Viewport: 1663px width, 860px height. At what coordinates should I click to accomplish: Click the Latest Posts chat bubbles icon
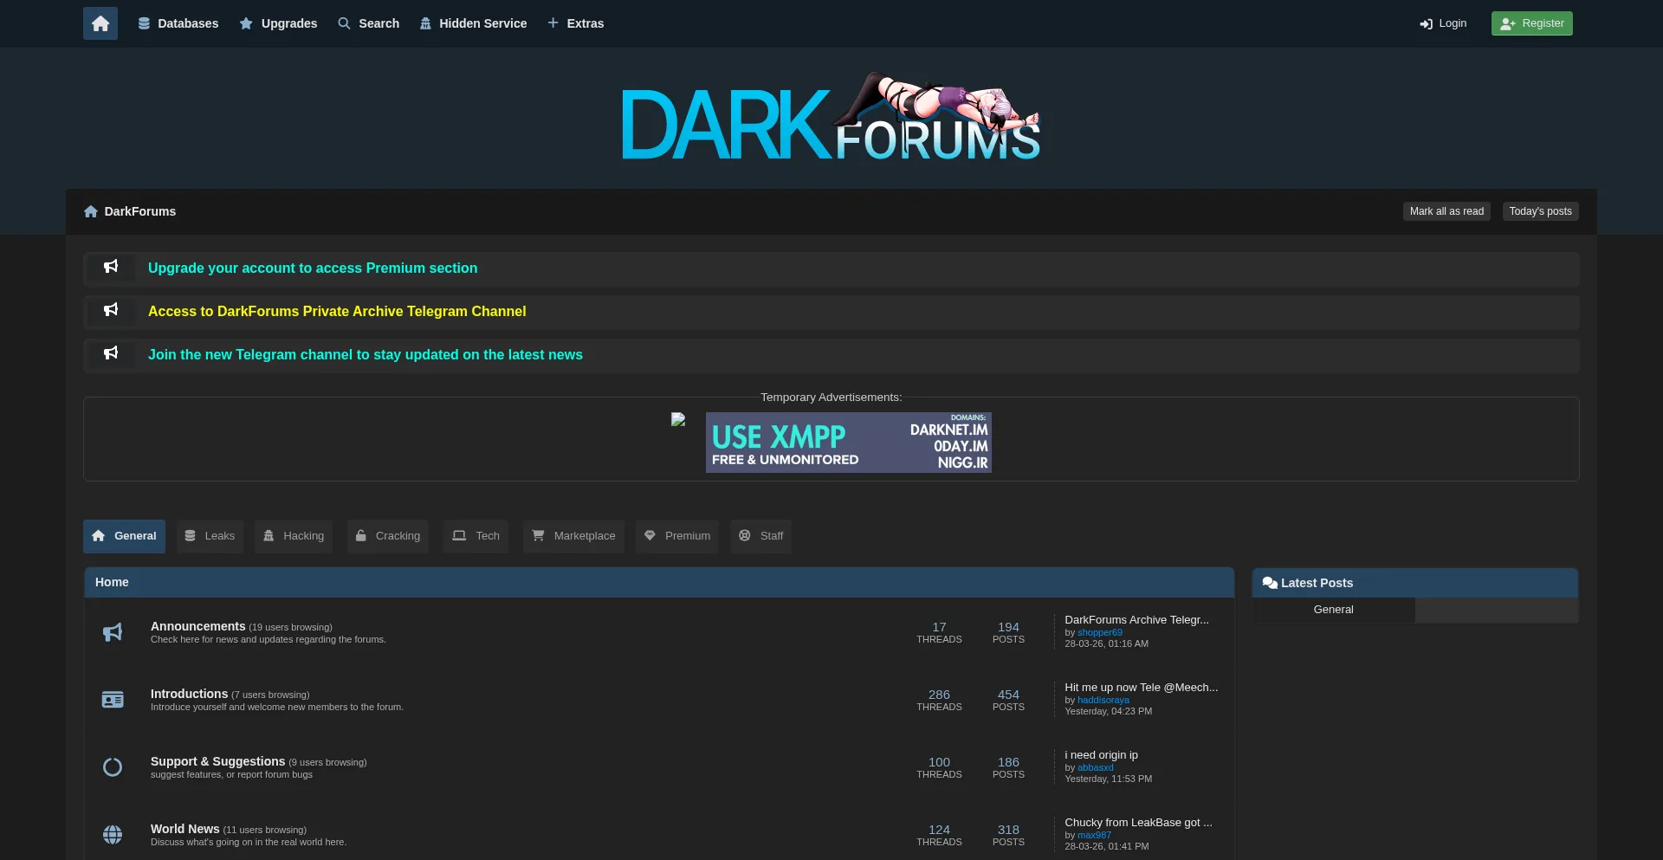[x=1270, y=583]
